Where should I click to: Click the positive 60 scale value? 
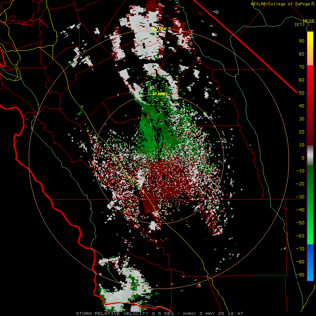click(x=302, y=80)
